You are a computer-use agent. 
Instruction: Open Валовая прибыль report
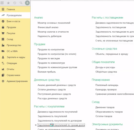47,72
